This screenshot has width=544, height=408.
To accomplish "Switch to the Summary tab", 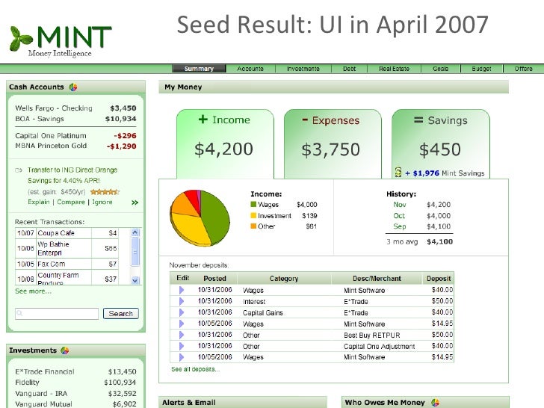I will (x=199, y=69).
